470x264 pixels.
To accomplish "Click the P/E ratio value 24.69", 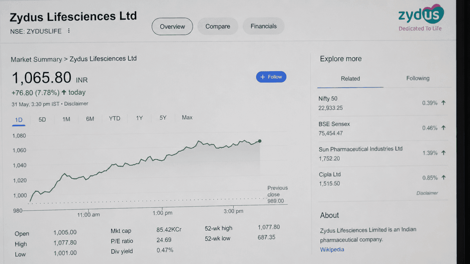I will [164, 240].
